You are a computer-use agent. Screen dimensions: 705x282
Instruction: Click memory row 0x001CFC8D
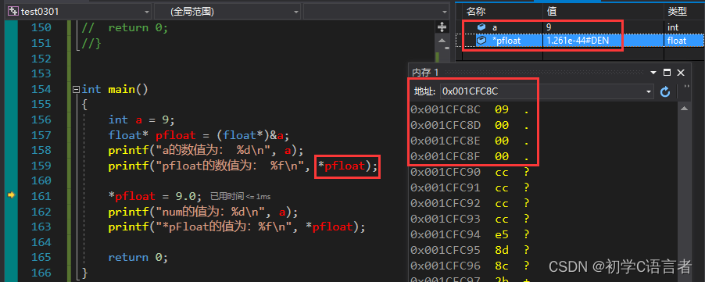click(470, 125)
